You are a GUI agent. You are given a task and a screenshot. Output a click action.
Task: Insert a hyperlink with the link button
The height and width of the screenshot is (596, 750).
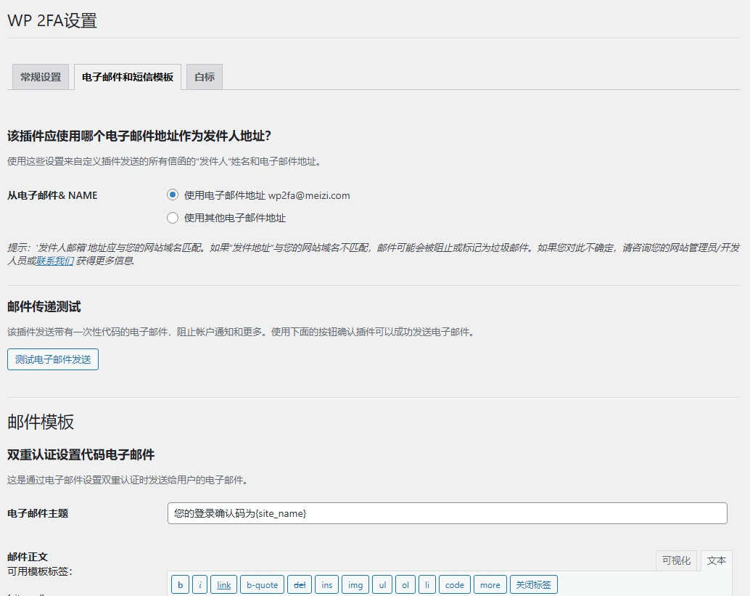coord(223,584)
